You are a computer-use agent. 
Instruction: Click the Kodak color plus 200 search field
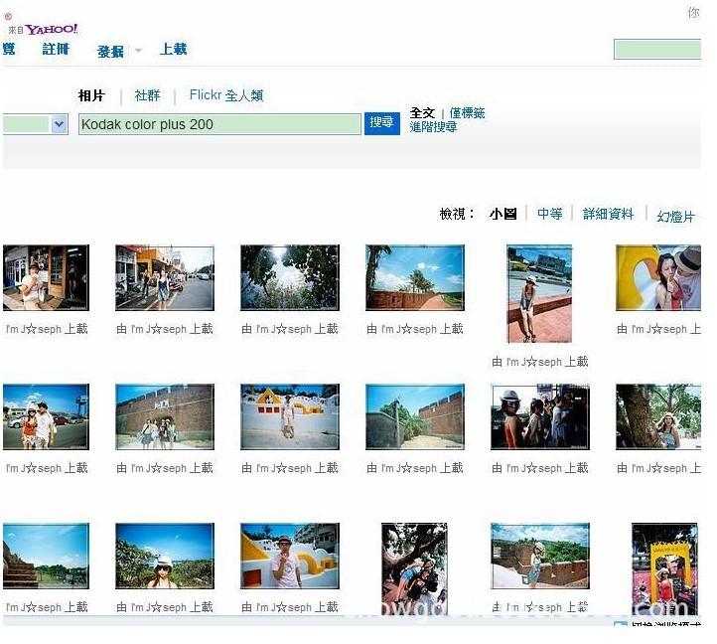219,124
